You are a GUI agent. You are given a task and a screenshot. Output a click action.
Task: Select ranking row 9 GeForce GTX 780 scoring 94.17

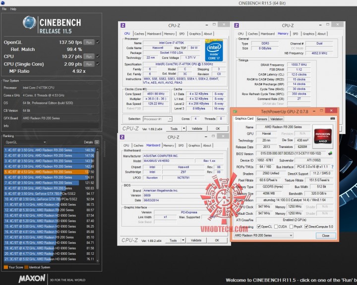49,193
